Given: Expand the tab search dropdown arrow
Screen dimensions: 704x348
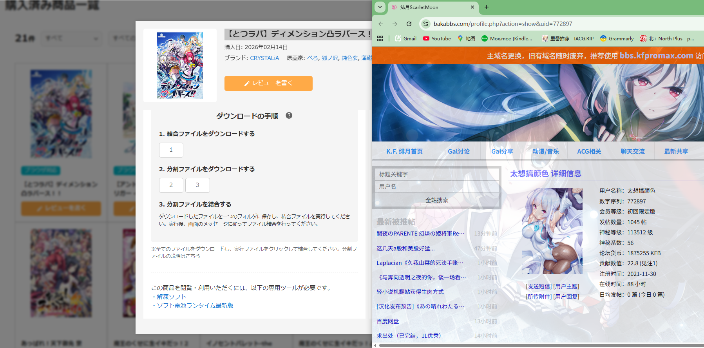Looking at the screenshot, I should tap(380, 7).
